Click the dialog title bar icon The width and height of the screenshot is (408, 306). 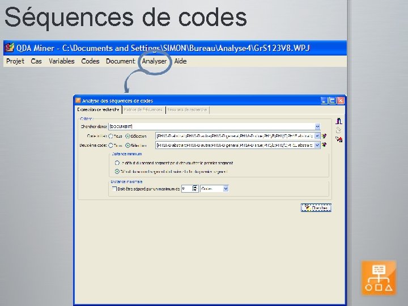coord(78,100)
